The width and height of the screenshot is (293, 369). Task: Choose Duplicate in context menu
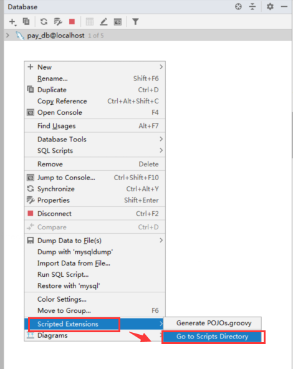[95, 90]
